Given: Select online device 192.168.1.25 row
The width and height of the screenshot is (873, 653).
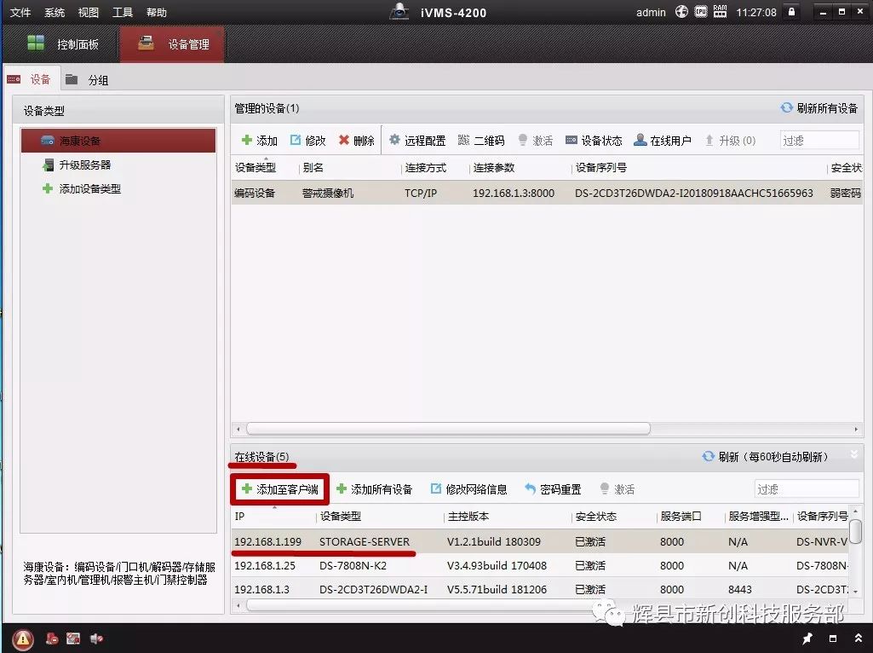Looking at the screenshot, I should tap(540, 565).
